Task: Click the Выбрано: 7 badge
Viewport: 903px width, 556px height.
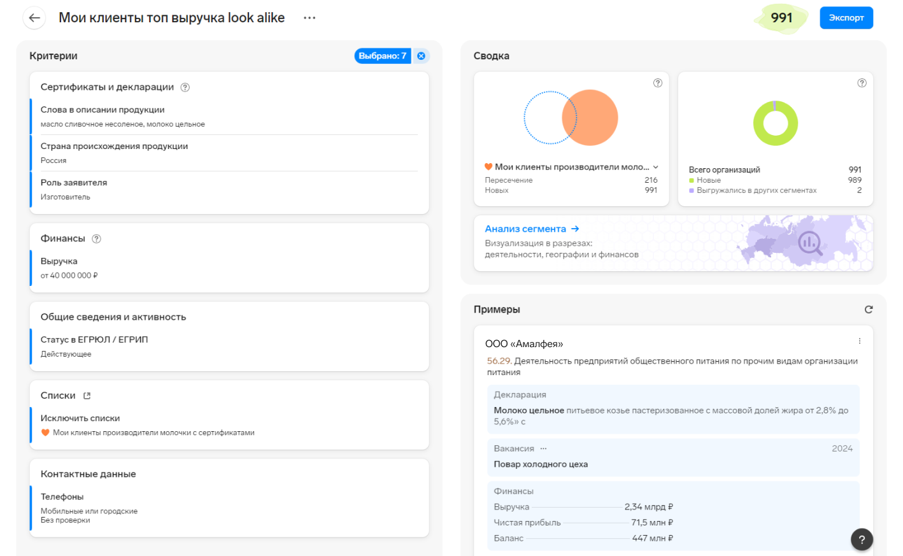Action: pos(382,56)
